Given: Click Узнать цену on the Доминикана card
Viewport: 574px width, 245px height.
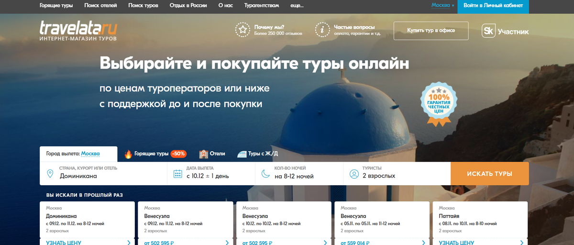Looking at the screenshot, I should click(x=64, y=243).
